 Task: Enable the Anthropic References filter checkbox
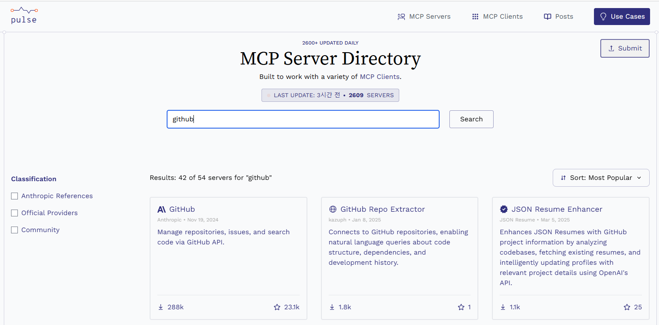click(14, 196)
